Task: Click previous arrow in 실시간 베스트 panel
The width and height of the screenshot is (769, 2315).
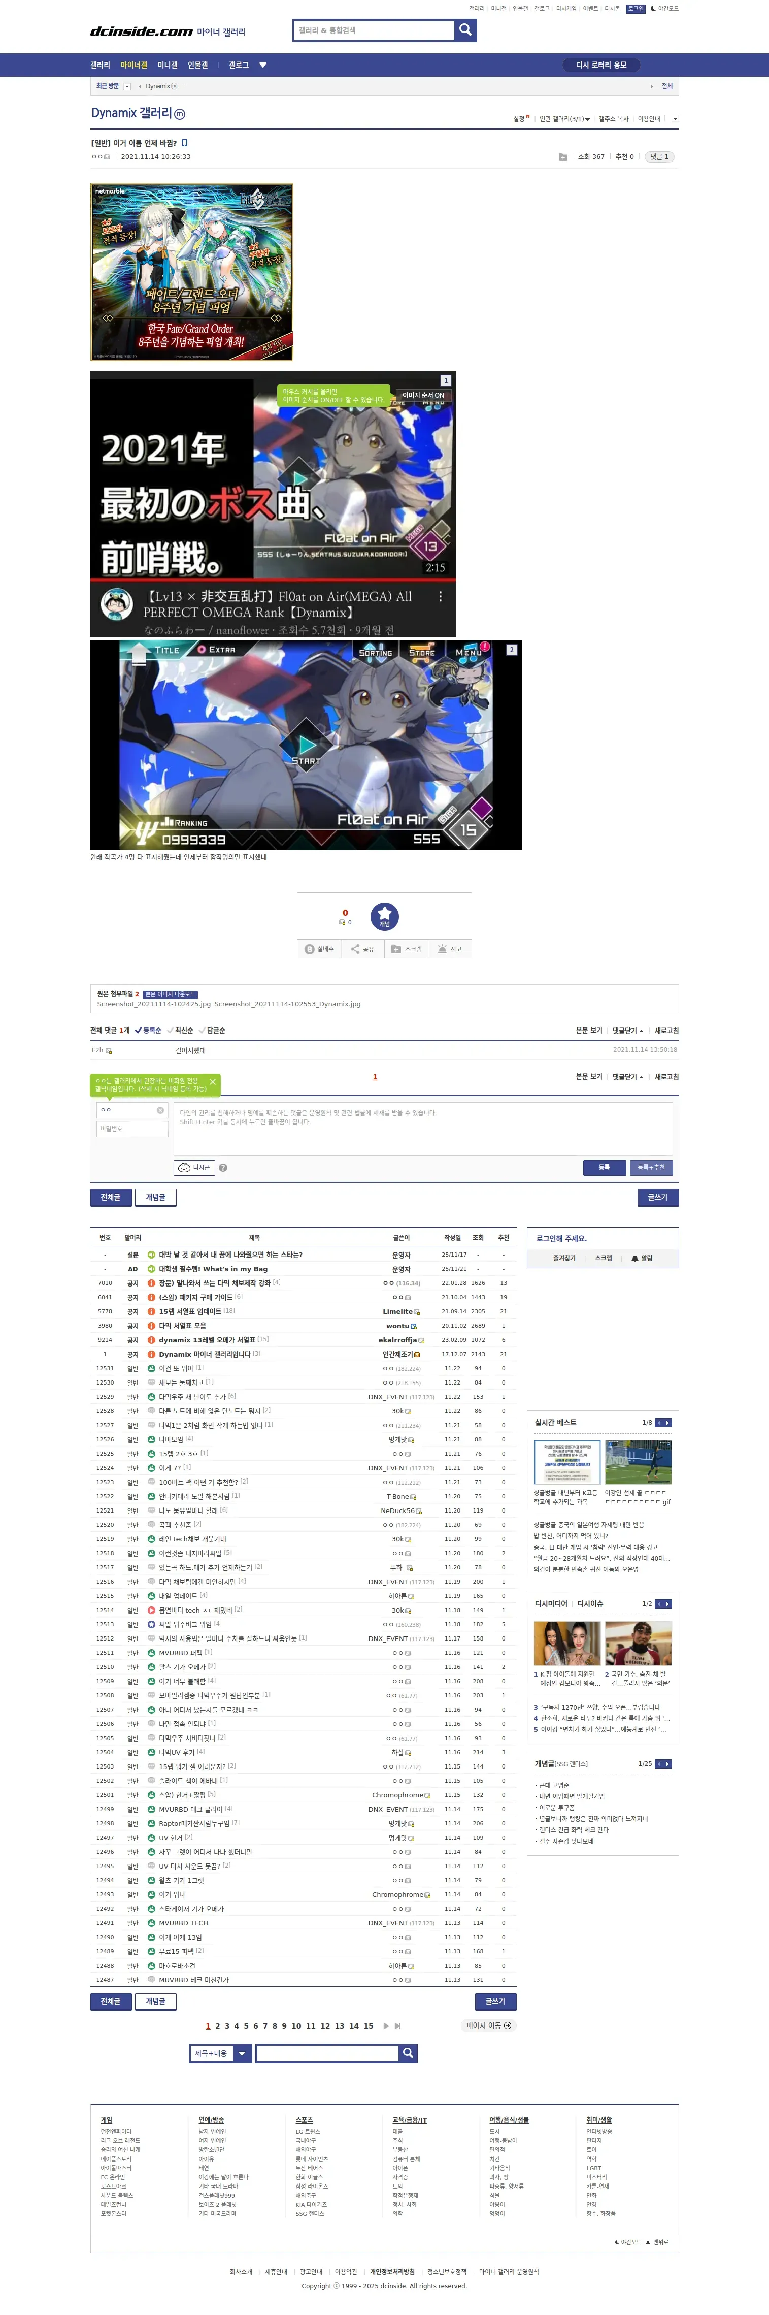Action: (659, 1423)
